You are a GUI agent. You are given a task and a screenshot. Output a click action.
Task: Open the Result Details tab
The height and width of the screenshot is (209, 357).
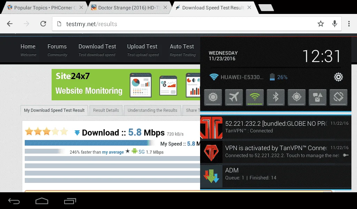click(x=106, y=110)
